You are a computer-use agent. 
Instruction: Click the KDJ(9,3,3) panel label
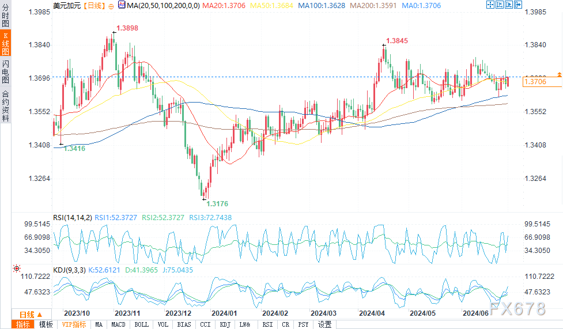[69, 270]
